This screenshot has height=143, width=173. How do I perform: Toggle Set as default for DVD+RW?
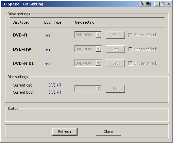coord(131,49)
